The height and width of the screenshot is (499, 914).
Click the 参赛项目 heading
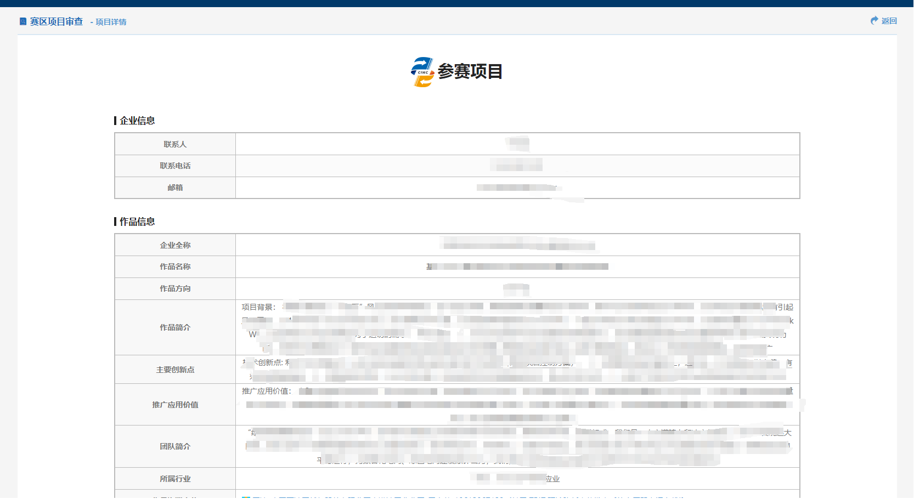(470, 71)
